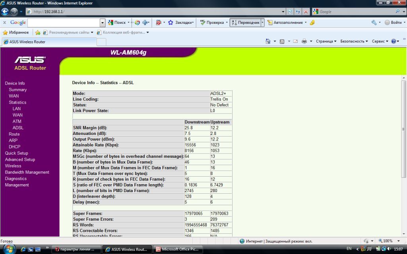Click the Home page icon

tap(268, 41)
